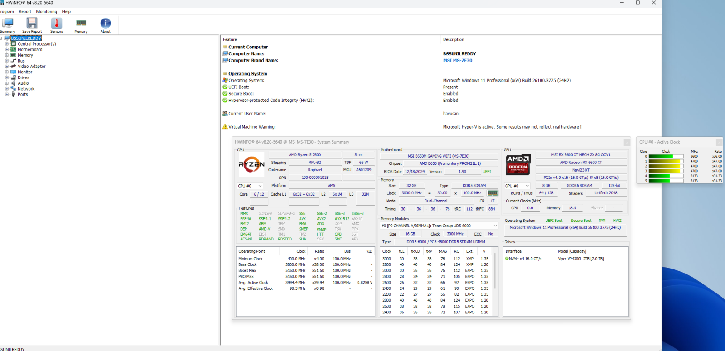Select the Network item in the tree

tap(26, 89)
